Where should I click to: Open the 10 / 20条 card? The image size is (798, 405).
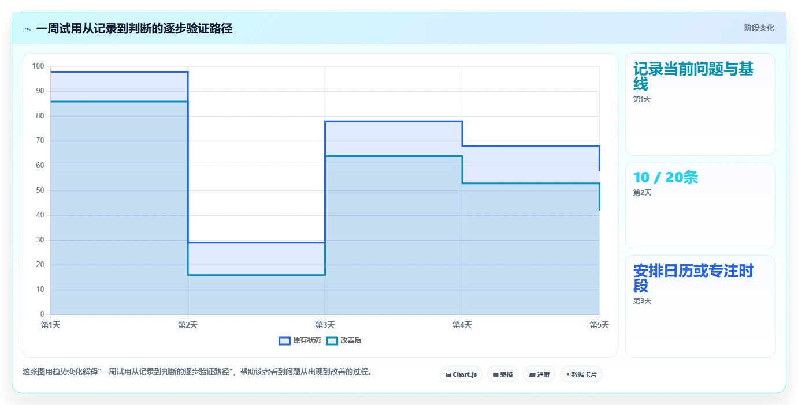[700, 205]
